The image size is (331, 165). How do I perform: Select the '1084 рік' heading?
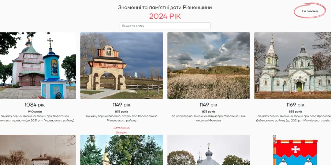[35, 105]
